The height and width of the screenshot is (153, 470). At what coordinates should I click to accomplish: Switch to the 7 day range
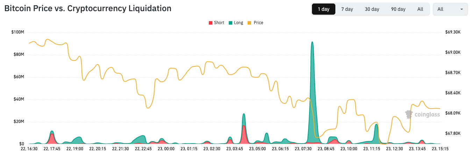(x=347, y=9)
